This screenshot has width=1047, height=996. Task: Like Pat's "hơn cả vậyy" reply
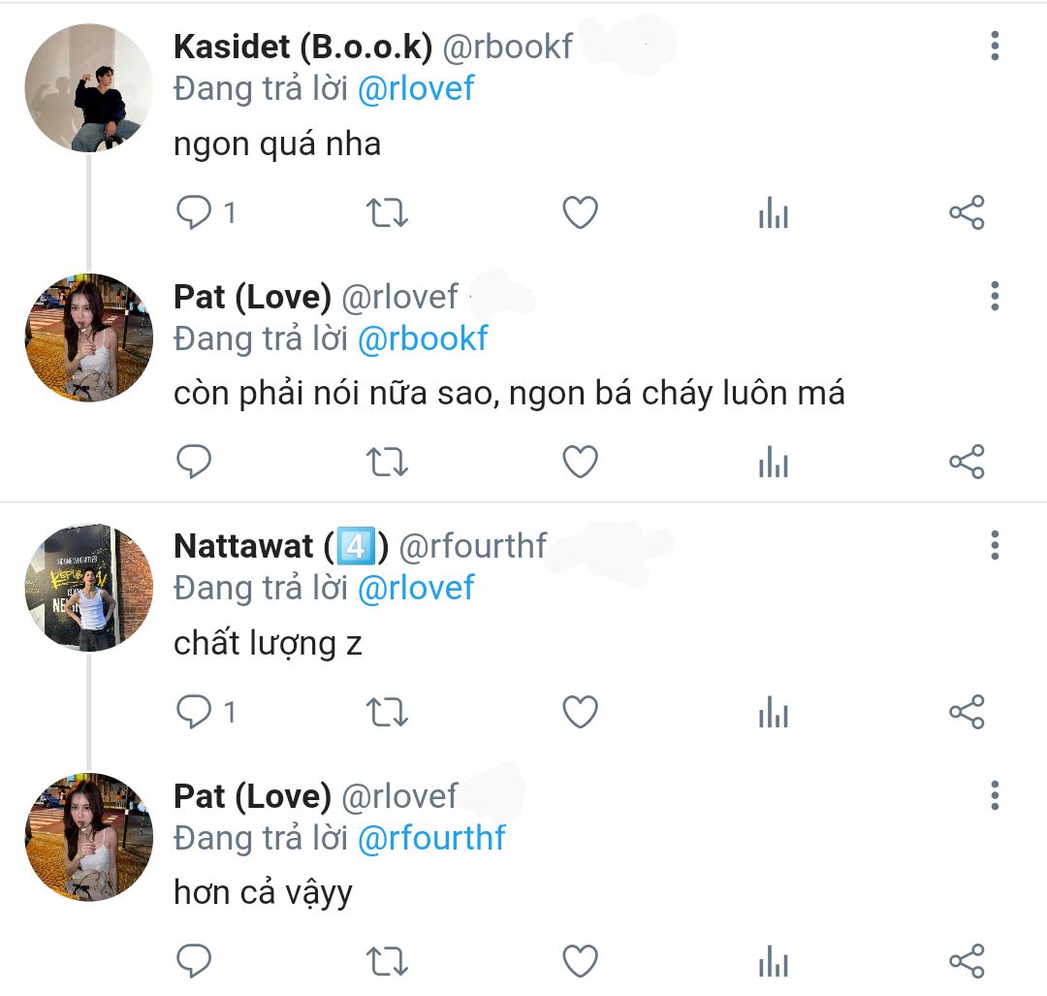click(580, 962)
